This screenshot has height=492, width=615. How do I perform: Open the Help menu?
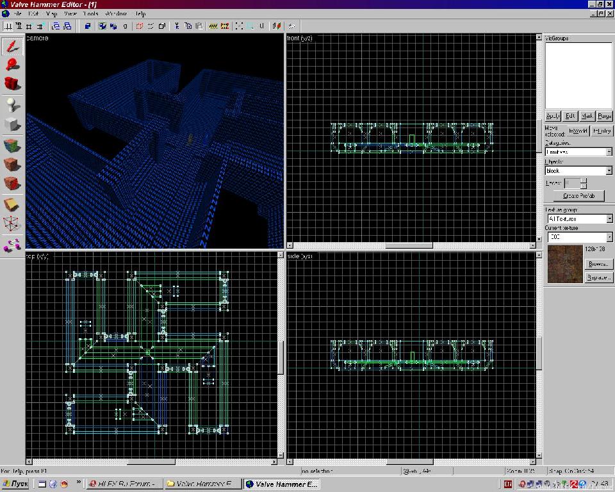tap(140, 13)
